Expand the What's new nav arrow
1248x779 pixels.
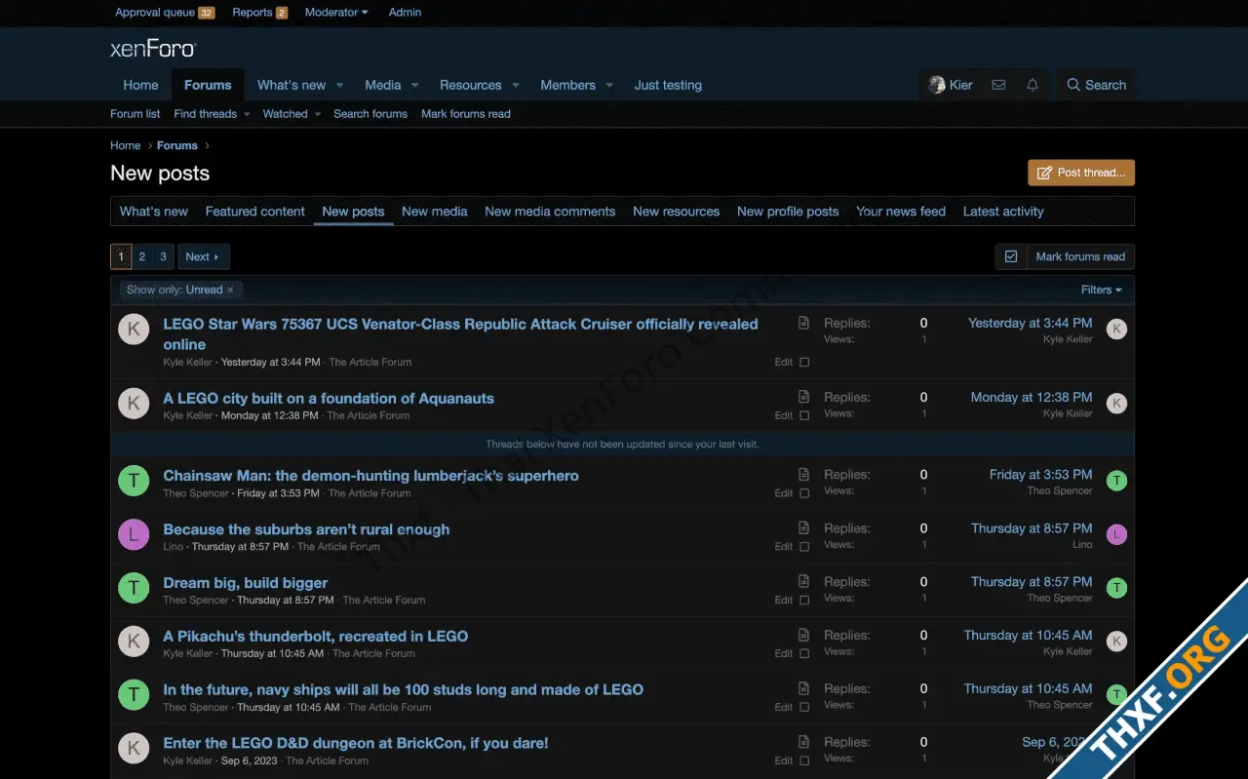click(x=339, y=86)
